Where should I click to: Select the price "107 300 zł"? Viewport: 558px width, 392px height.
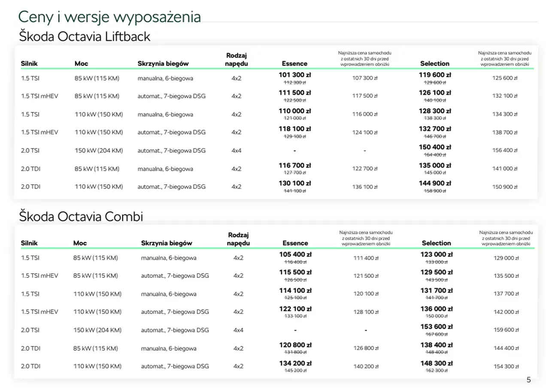tap(365, 78)
